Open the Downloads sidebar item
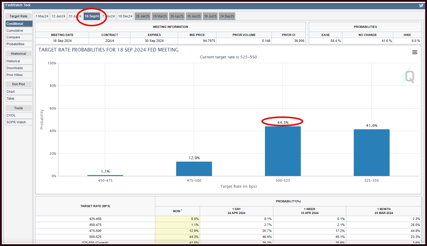 click(19, 68)
